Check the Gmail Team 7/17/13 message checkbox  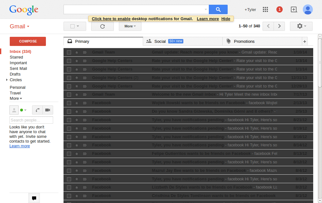coord(69,94)
